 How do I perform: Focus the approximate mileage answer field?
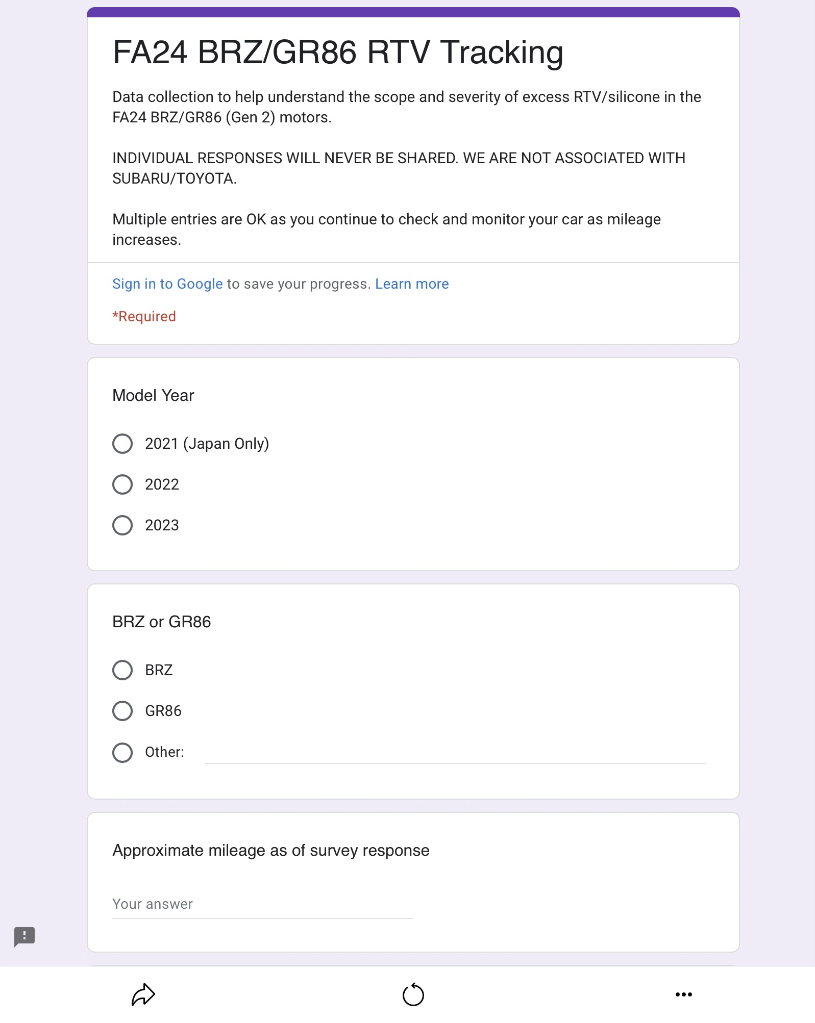(x=262, y=905)
